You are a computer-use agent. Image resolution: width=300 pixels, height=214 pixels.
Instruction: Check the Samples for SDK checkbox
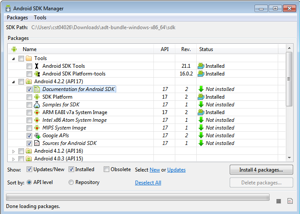[29, 105]
